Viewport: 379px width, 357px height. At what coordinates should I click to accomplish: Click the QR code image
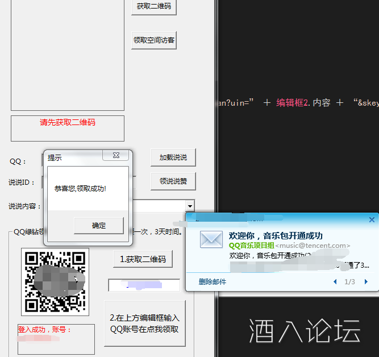pyautogui.click(x=55, y=281)
